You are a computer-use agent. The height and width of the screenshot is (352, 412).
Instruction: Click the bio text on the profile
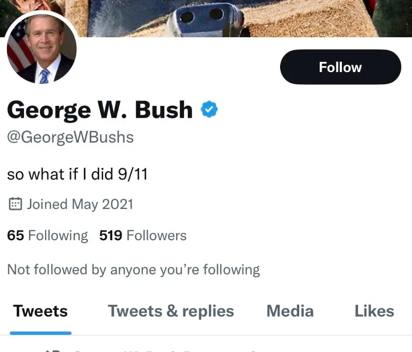(x=77, y=174)
